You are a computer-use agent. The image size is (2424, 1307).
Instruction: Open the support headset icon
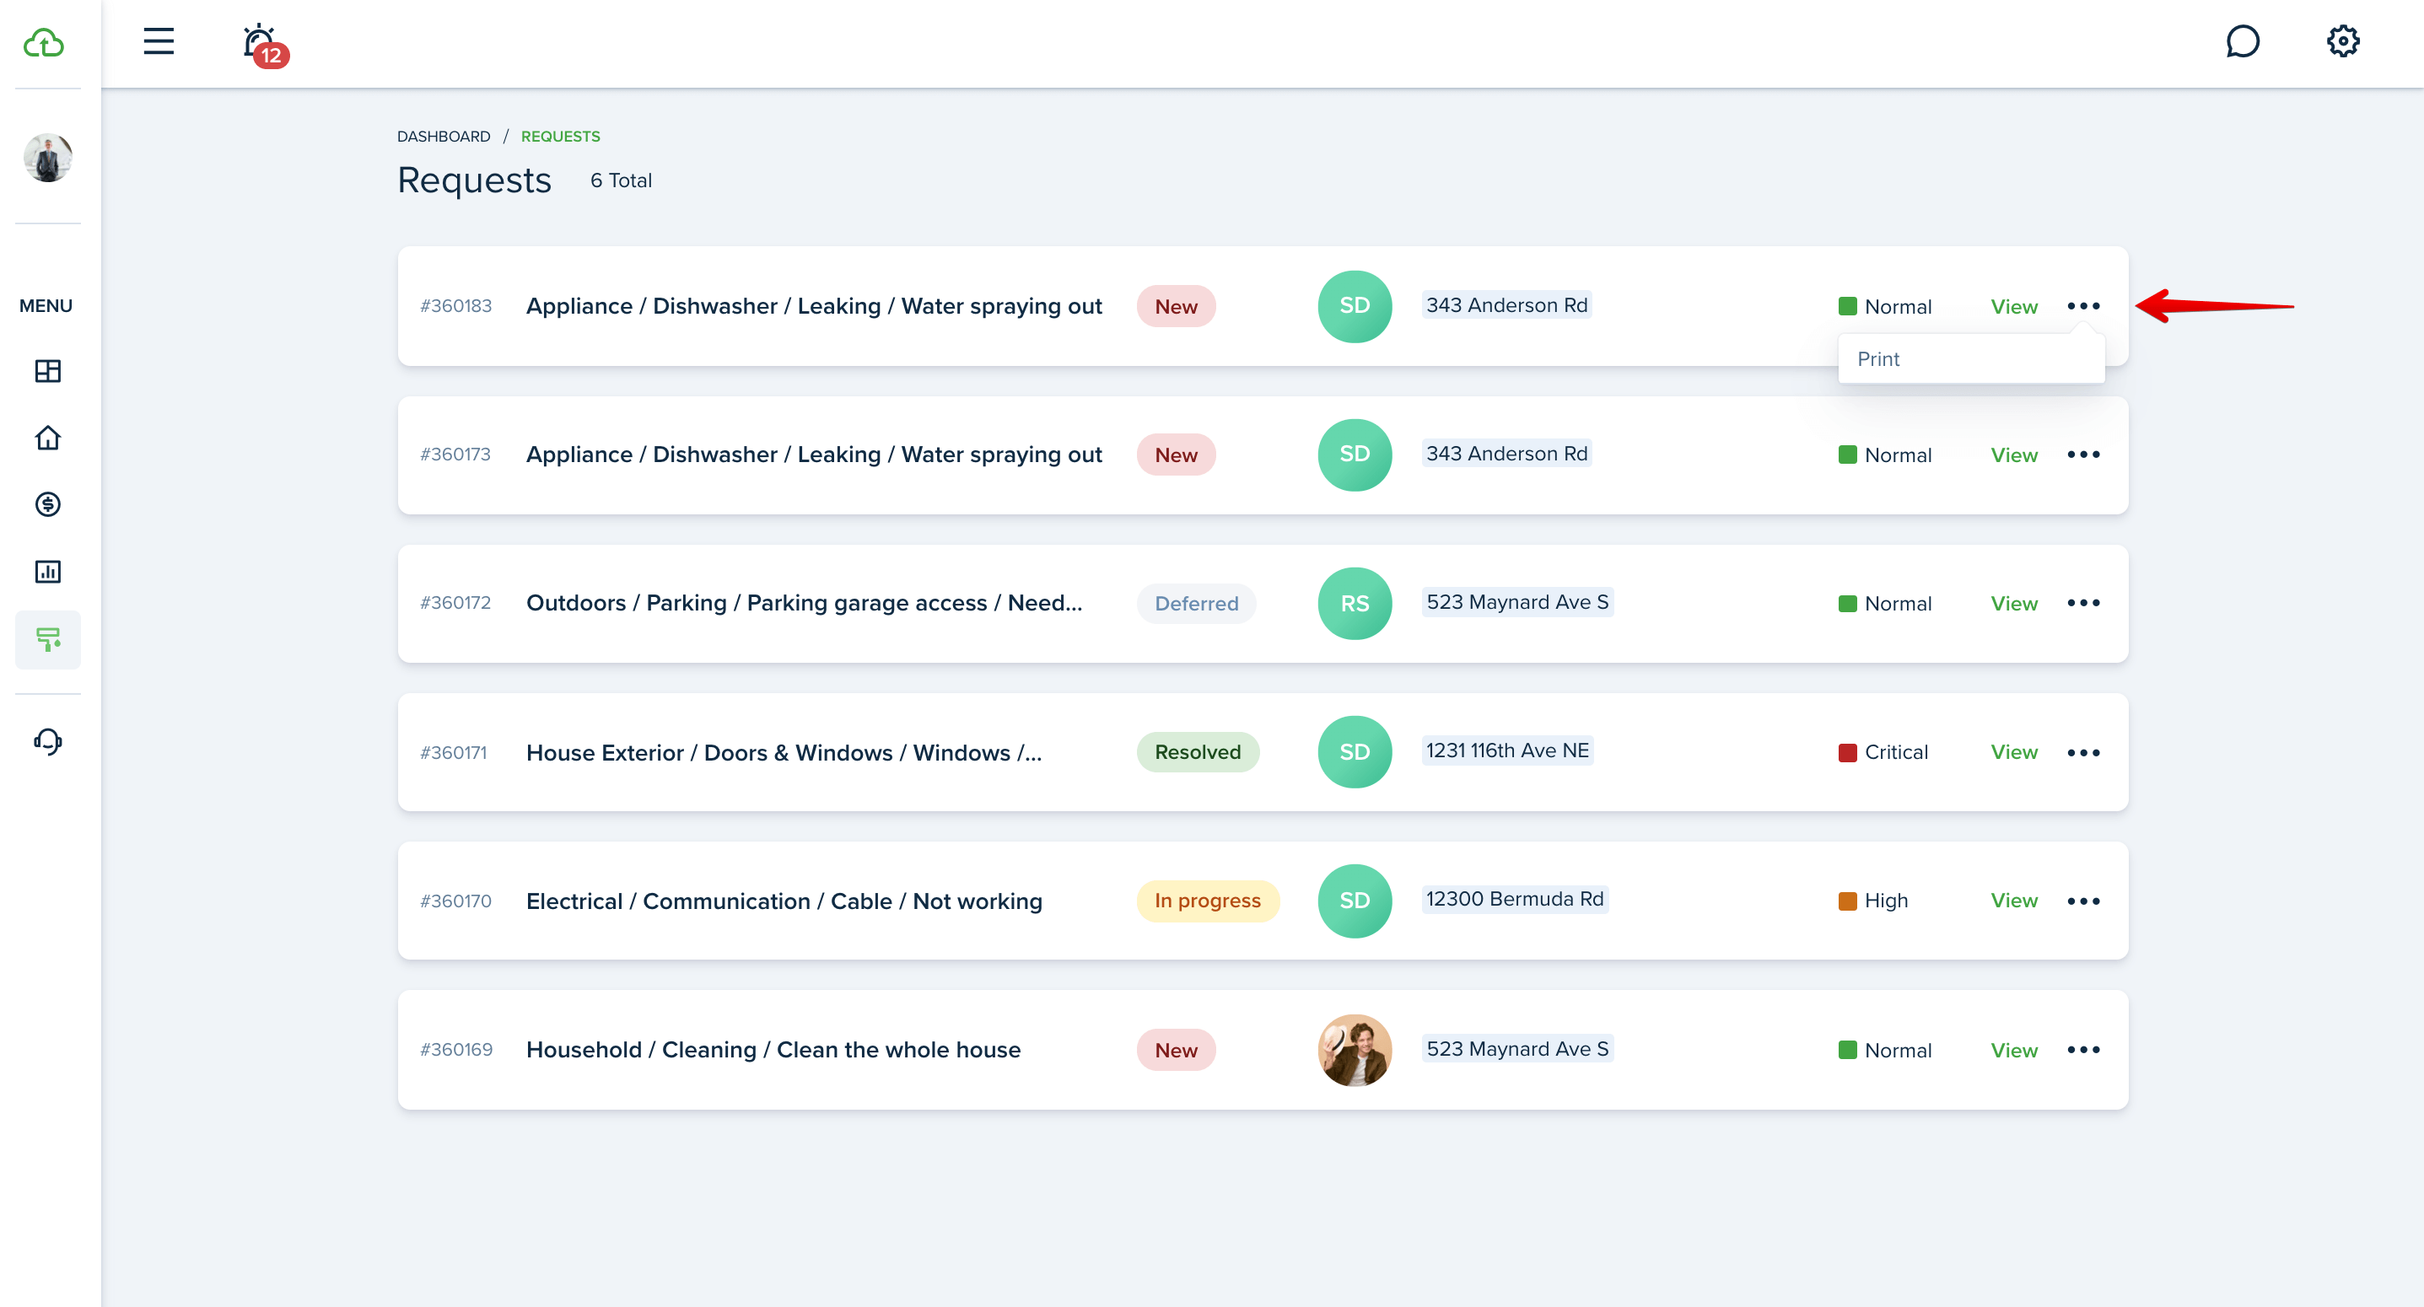pos(48,741)
